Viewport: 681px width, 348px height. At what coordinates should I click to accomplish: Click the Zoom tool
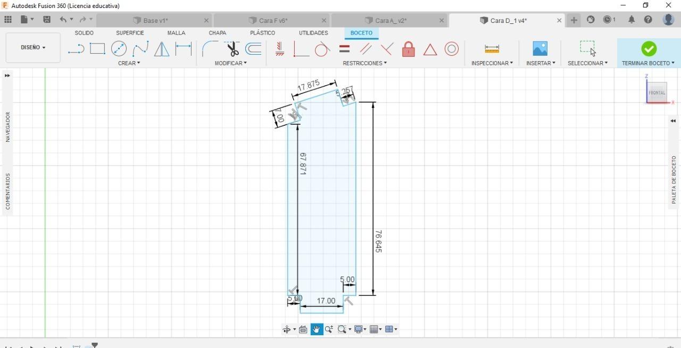(x=329, y=329)
